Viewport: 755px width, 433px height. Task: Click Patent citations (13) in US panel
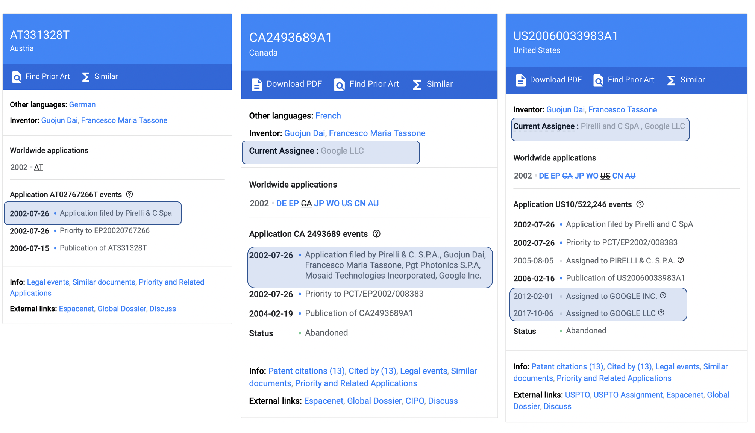[x=567, y=366]
